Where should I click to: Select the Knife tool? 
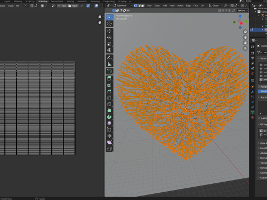point(110,104)
